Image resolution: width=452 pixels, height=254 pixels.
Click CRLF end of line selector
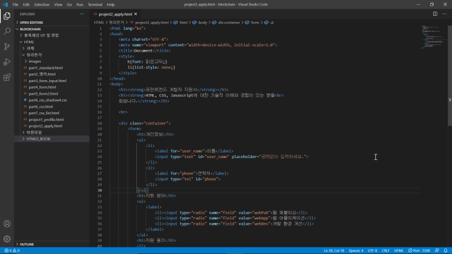[386, 250]
